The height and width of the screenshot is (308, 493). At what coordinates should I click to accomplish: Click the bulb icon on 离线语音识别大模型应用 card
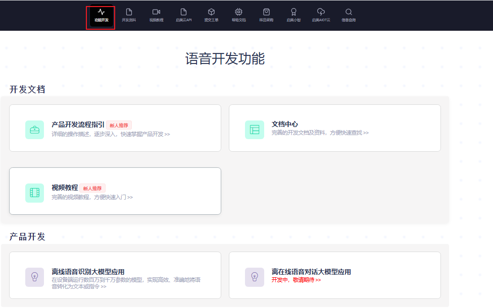[34, 276]
